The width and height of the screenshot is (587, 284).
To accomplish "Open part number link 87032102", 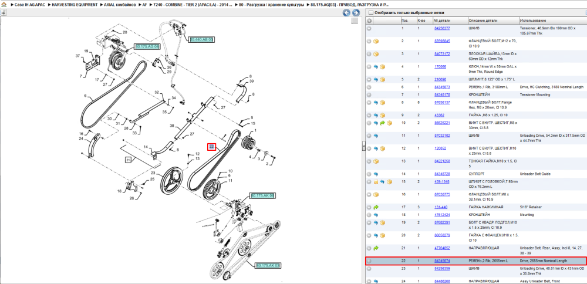I will tap(442, 136).
